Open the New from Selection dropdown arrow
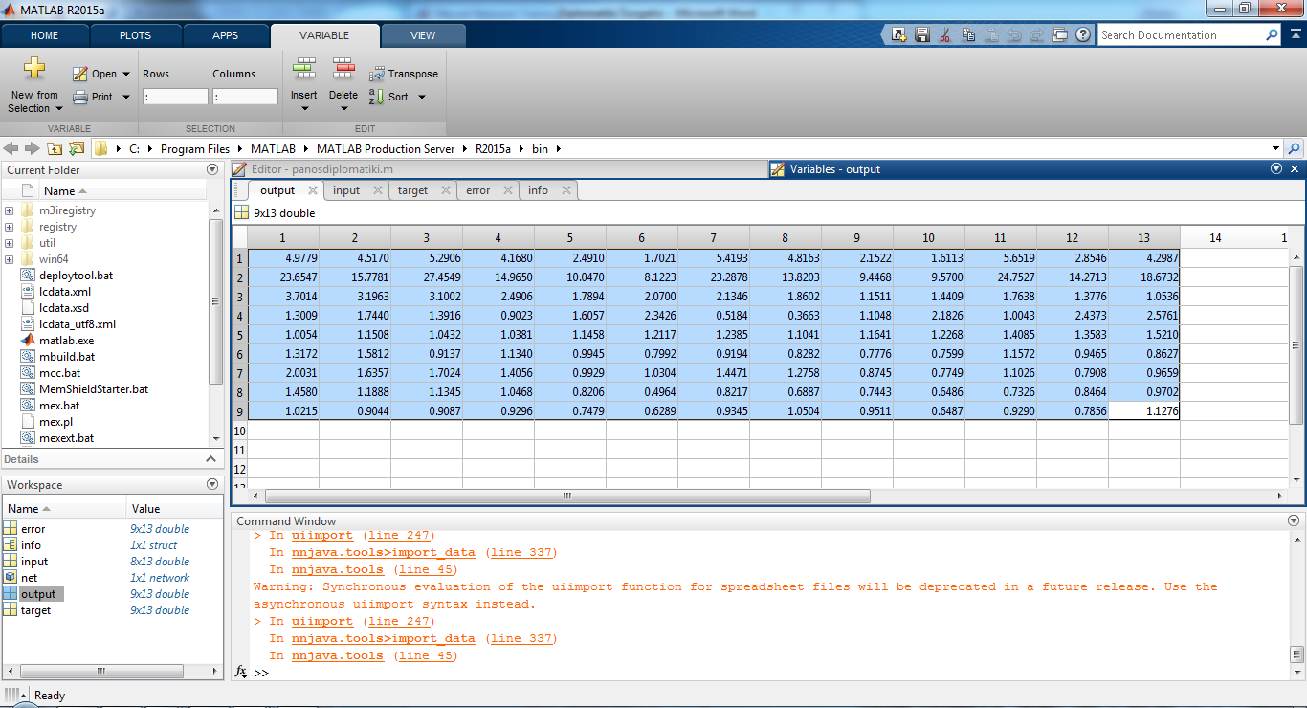Viewport: 1307px width, 708px height. pos(58,108)
